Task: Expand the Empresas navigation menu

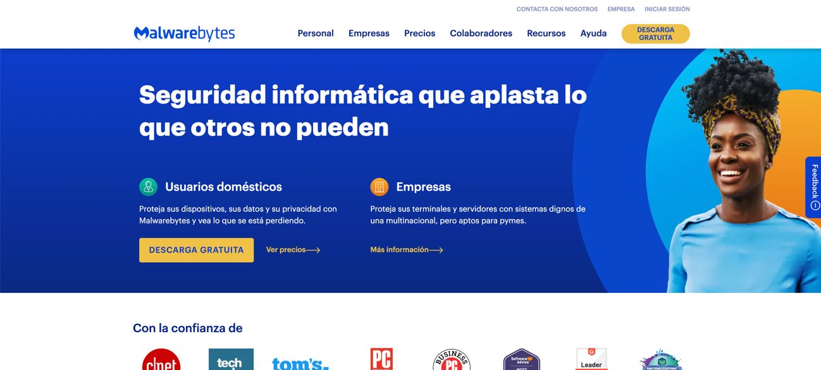Action: pos(369,33)
